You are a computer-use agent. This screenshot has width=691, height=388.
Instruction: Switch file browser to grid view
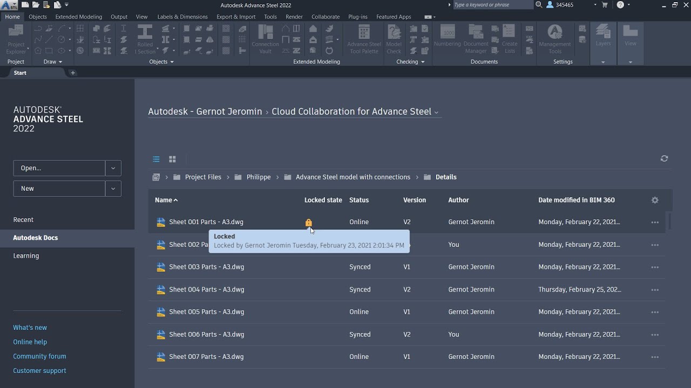[172, 159]
